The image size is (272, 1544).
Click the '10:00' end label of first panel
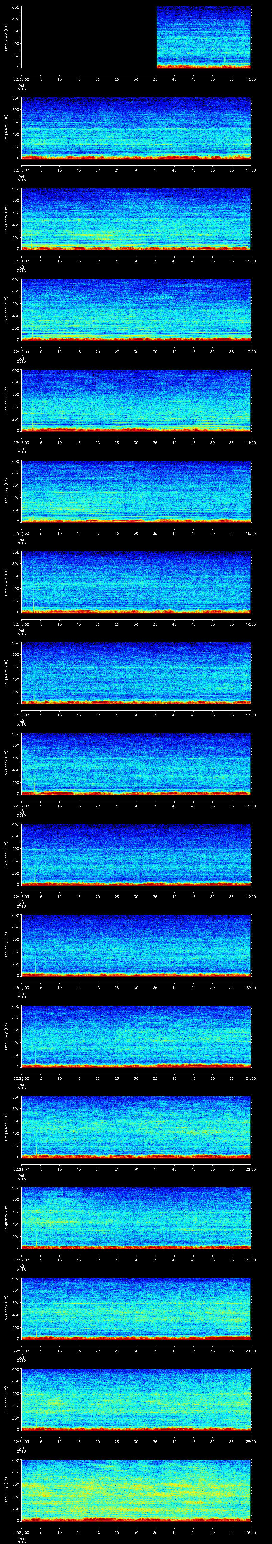[251, 79]
